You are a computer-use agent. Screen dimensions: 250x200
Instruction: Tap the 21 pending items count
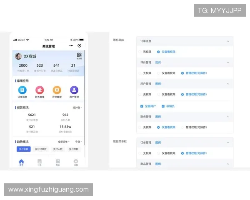[x=73, y=65]
